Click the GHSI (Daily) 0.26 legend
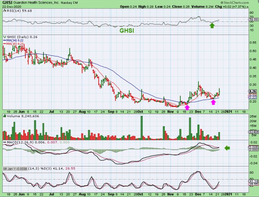This screenshot has height=197, width=259. 22,37
